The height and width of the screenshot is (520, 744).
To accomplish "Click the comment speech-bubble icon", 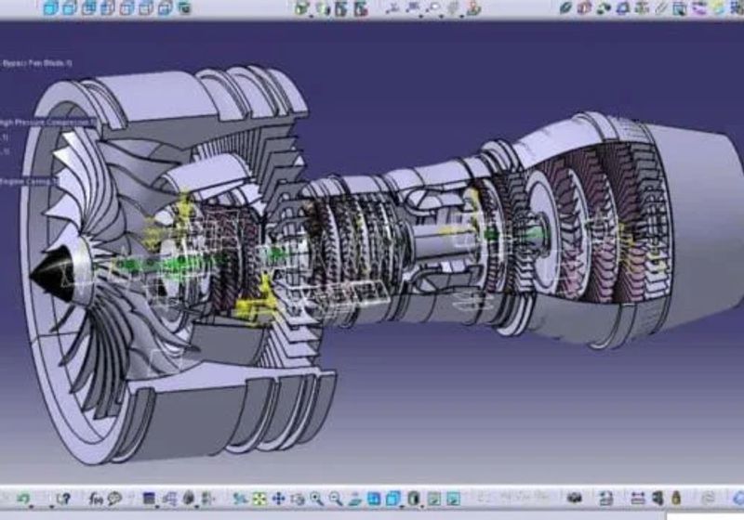I will coord(114,499).
